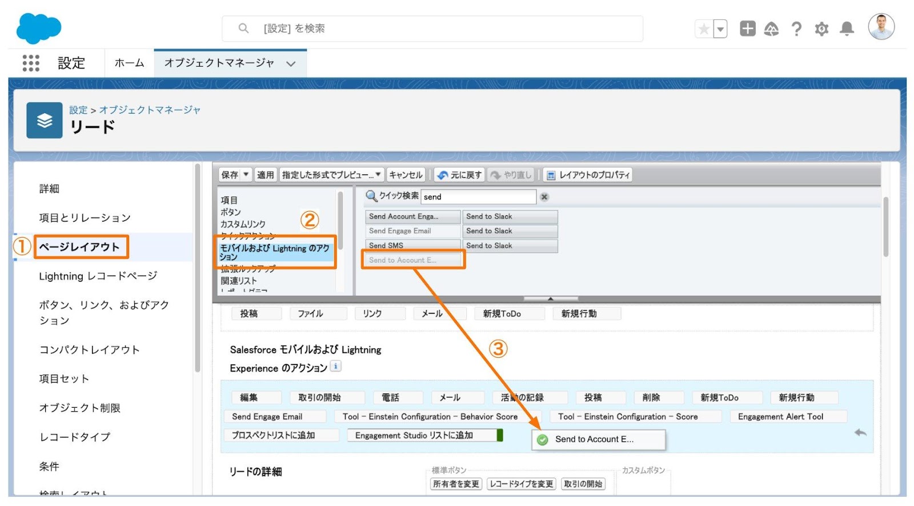
Task: Open コンパクトレイアウト in the sidebar
Action: (x=89, y=350)
